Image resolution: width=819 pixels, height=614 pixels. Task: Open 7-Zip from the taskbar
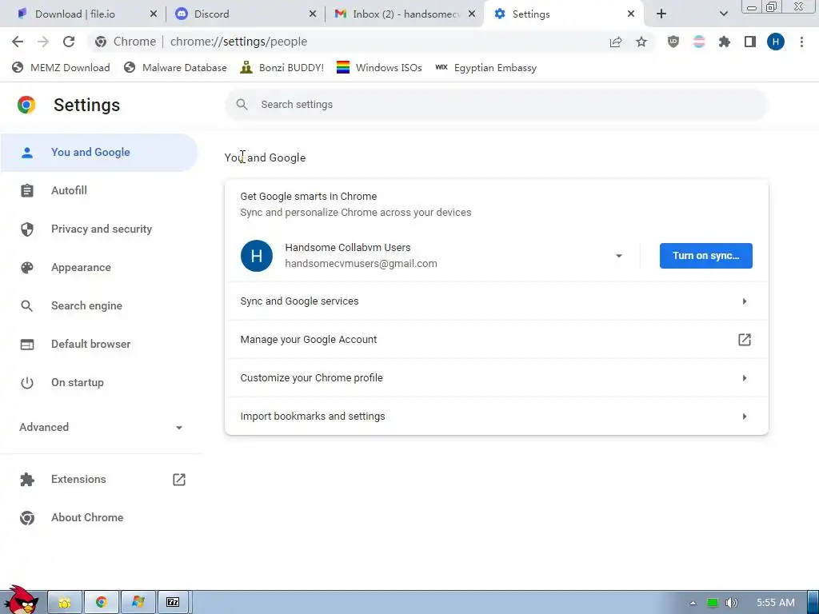click(x=173, y=602)
